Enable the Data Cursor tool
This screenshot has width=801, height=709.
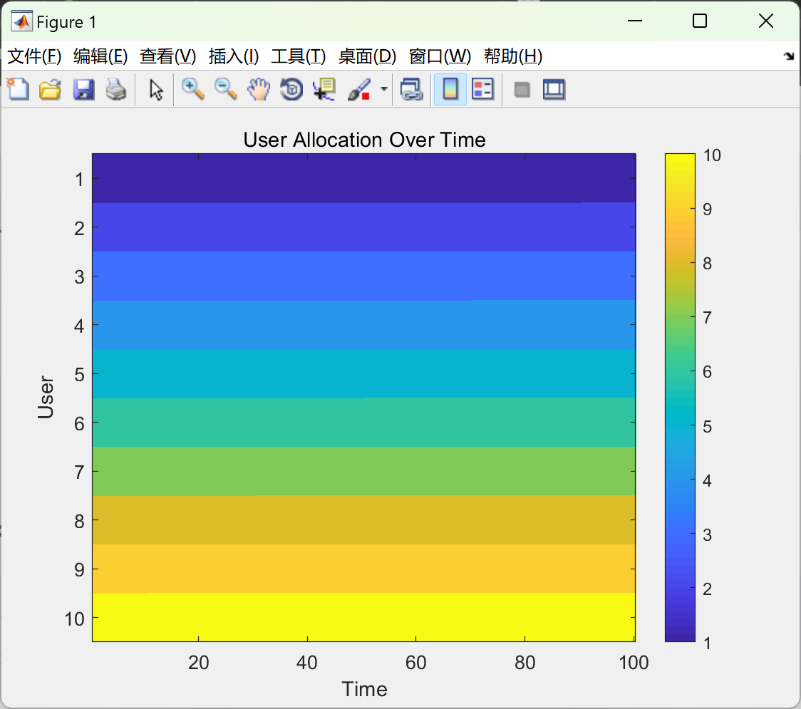click(x=324, y=89)
